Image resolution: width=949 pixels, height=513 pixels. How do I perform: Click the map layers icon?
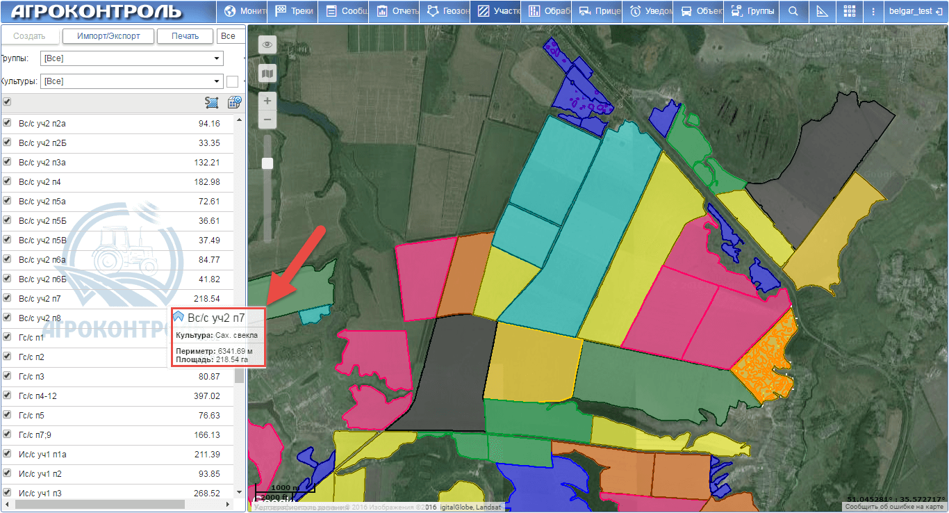tap(267, 73)
